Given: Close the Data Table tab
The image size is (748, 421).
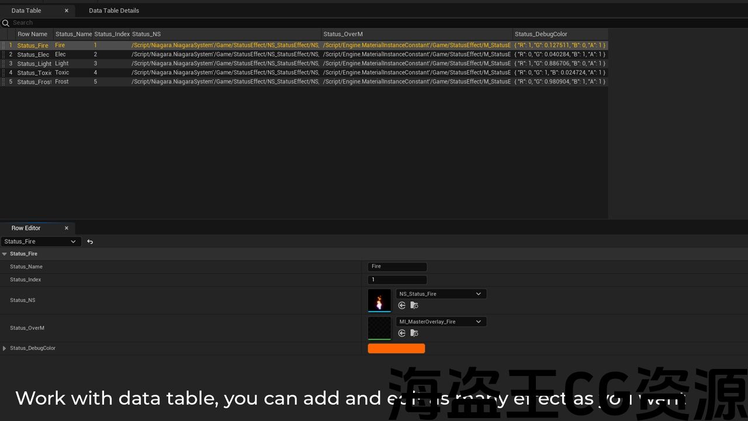Looking at the screenshot, I should tap(66, 11).
